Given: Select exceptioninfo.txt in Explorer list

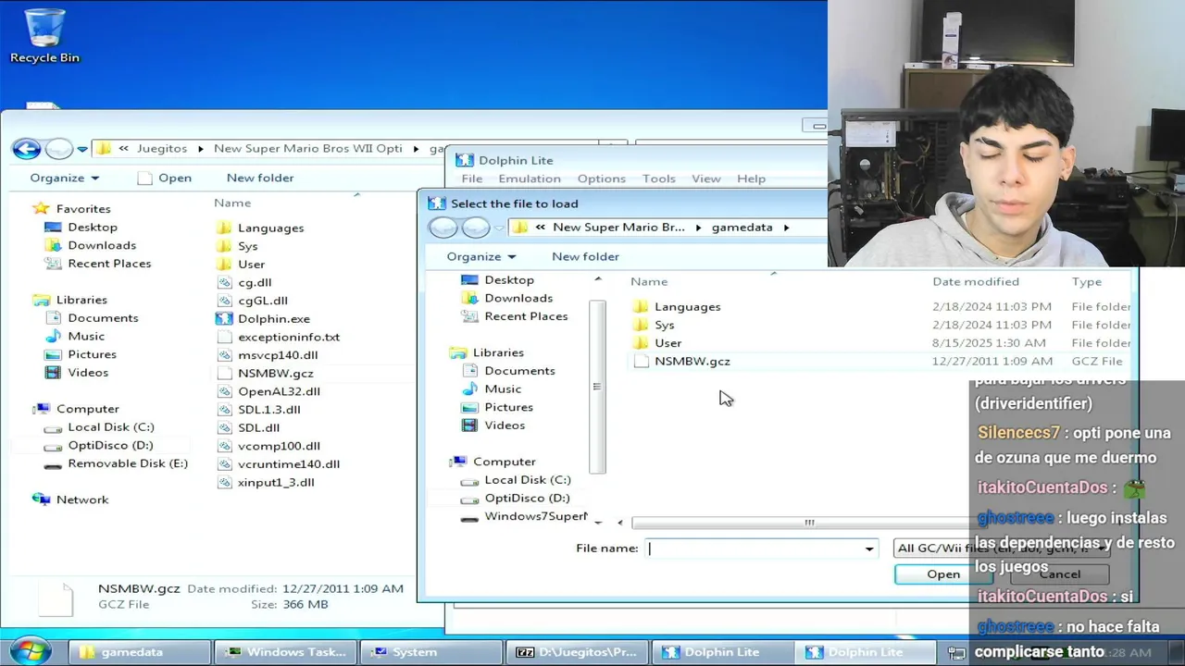Looking at the screenshot, I should click(x=289, y=337).
